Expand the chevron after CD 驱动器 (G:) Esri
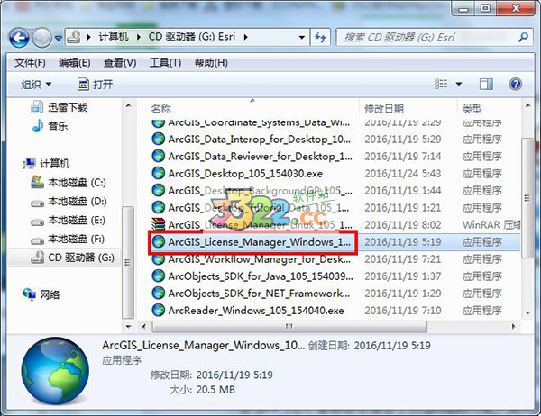Screen dimensions: 541x416 (x=245, y=37)
